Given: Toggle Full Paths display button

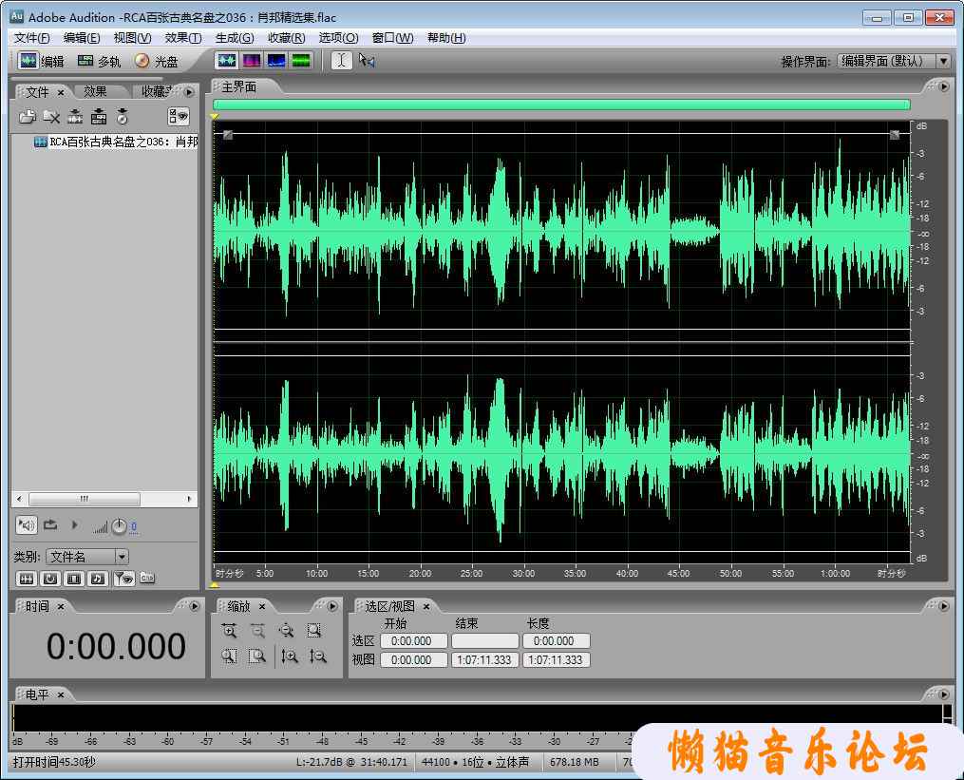Looking at the screenshot, I should [x=147, y=579].
